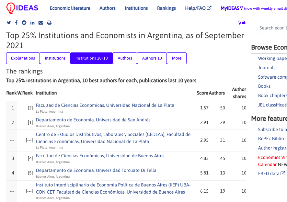
Task: Open Subscribe to new research link
Action: pyautogui.click(x=272, y=129)
